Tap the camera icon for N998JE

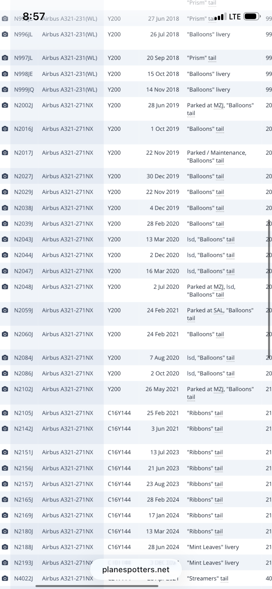tap(5, 74)
